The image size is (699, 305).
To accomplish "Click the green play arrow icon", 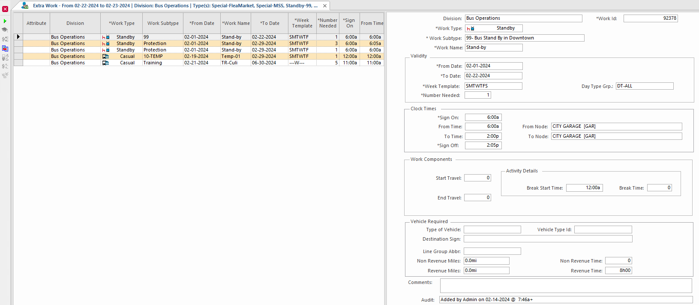I will point(5,21).
